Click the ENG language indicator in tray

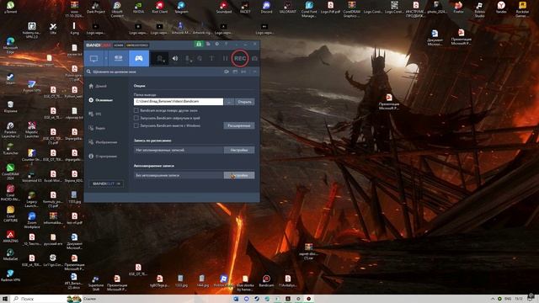(507, 299)
